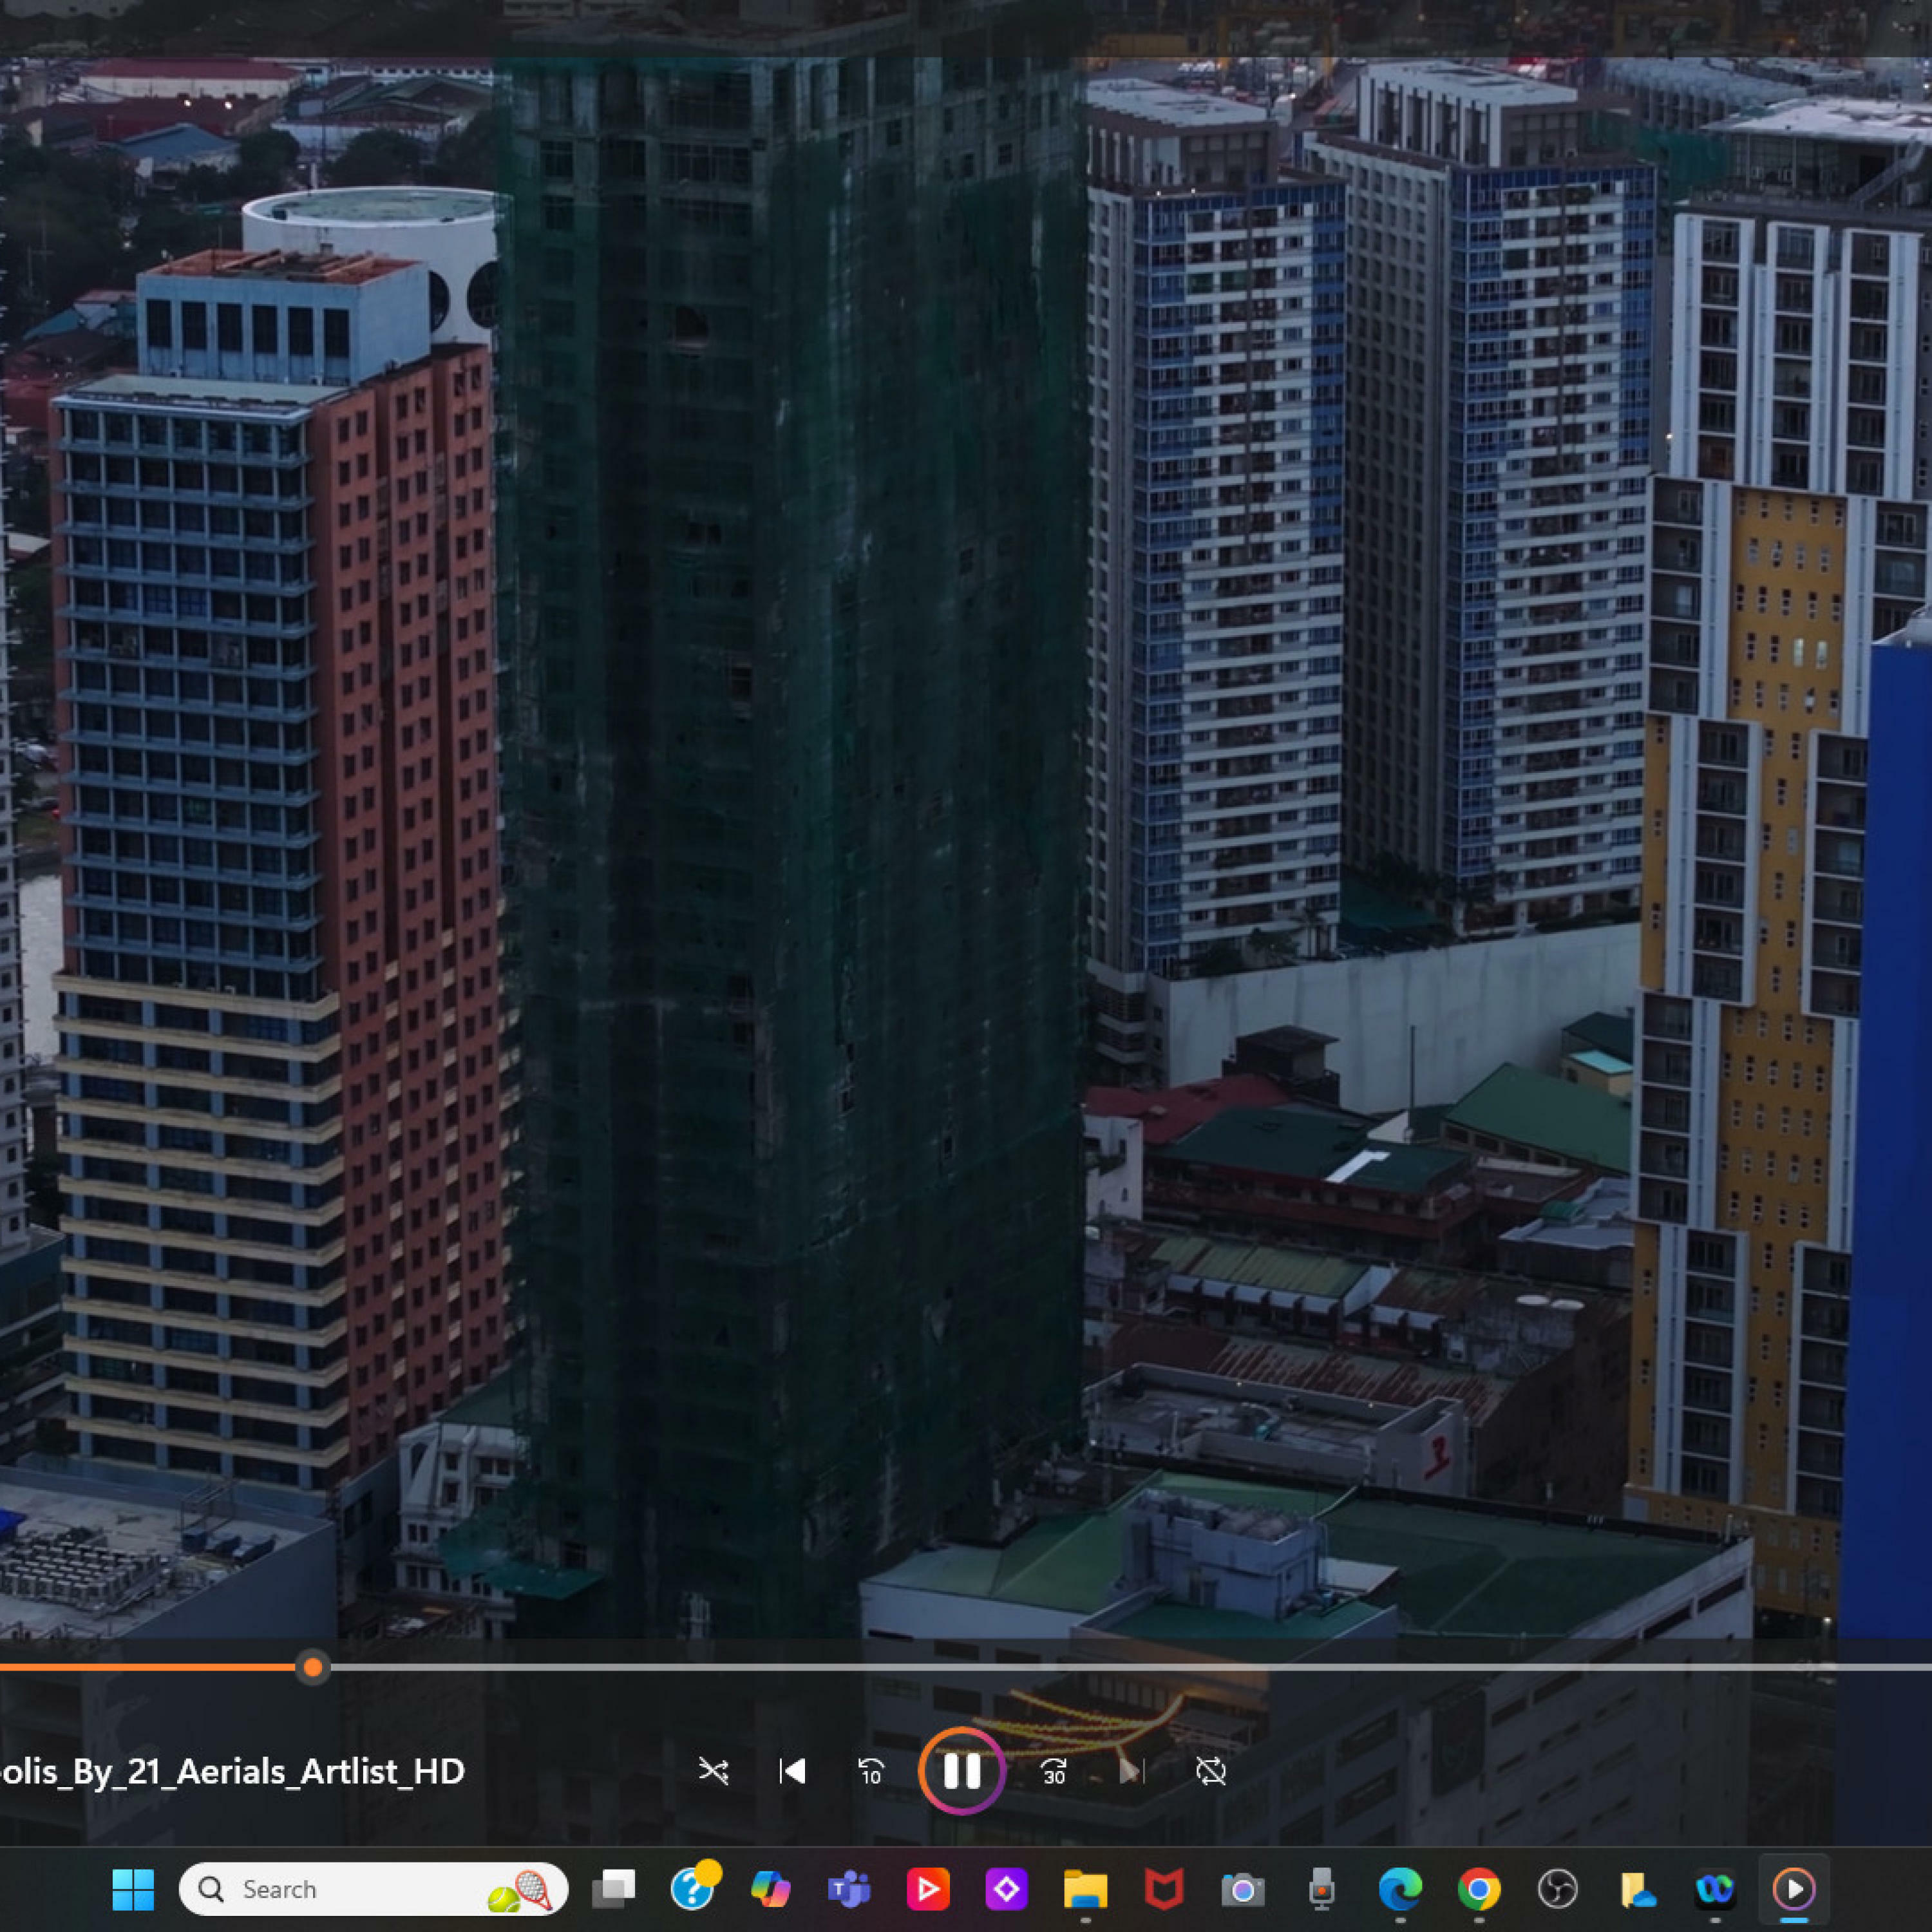Image resolution: width=1932 pixels, height=1932 pixels.
Task: Open Google Chrome from the taskbar
Action: [1479, 1889]
